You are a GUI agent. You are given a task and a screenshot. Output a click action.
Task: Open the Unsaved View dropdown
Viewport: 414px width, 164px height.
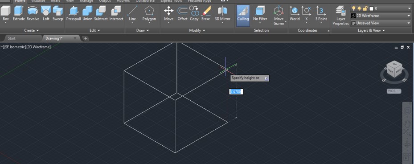[x=409, y=23]
